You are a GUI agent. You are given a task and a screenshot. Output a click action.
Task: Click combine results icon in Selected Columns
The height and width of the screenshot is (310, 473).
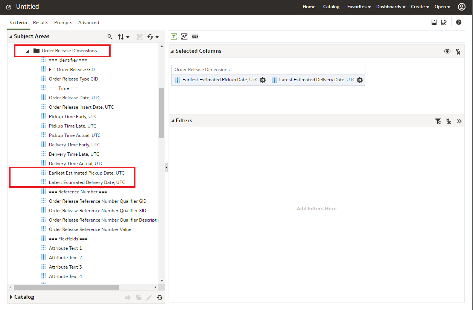[x=447, y=52]
